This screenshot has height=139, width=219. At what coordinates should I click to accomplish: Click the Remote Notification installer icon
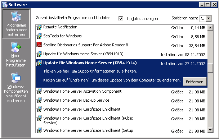tap(39, 27)
